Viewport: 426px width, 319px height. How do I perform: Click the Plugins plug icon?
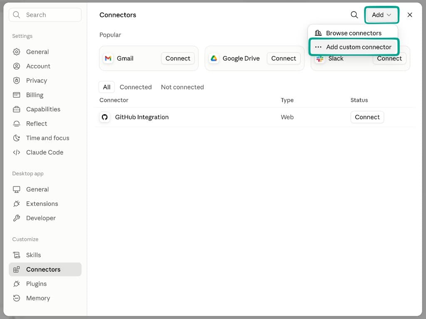(x=17, y=284)
